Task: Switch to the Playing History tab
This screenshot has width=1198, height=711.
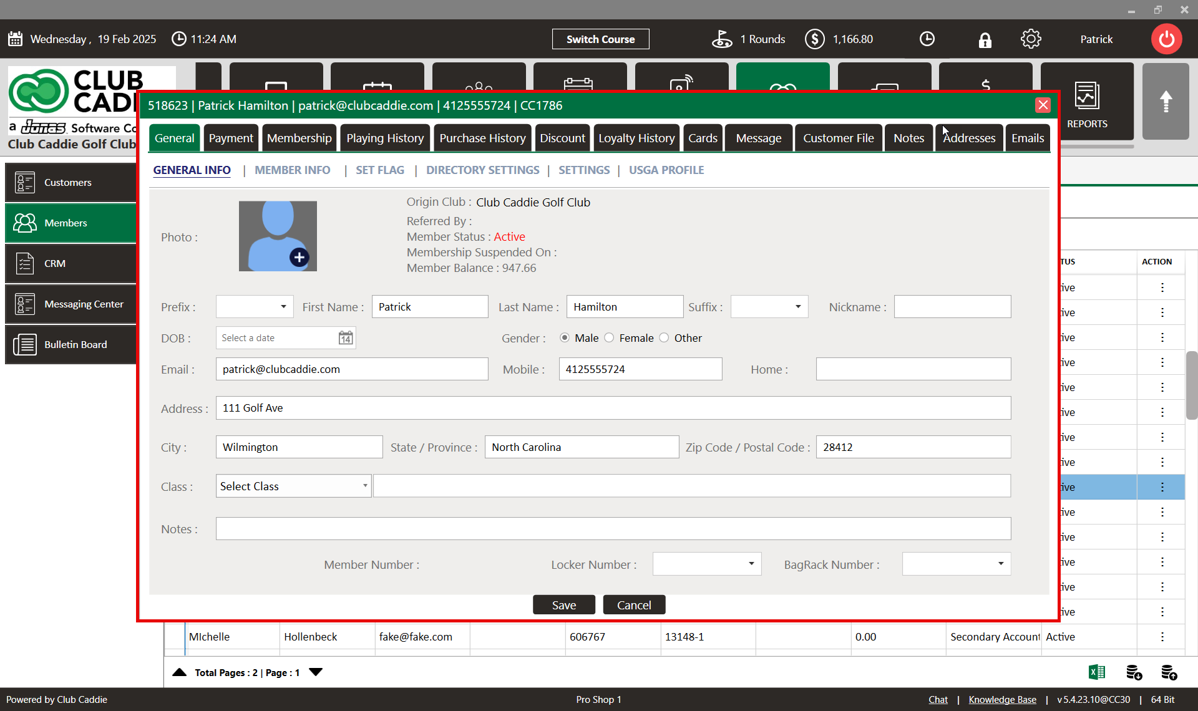Action: coord(385,138)
